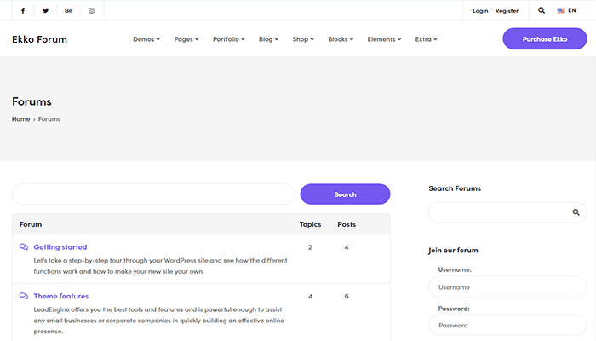Click the chat icon beside Getting started
596x341 pixels.
tap(24, 247)
